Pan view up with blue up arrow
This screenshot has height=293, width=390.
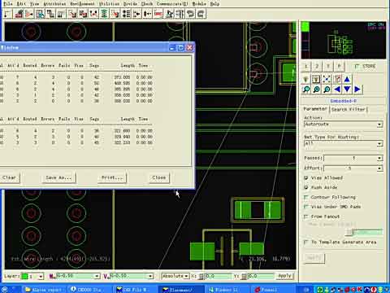347,79
